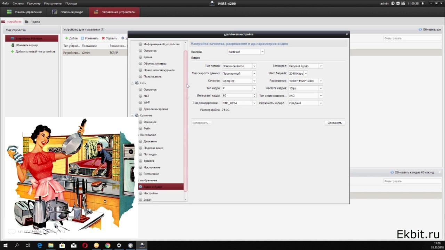Select Видео и Аудио tree item
Image resolution: width=445 pixels, height=250 pixels.
pyautogui.click(x=160, y=187)
